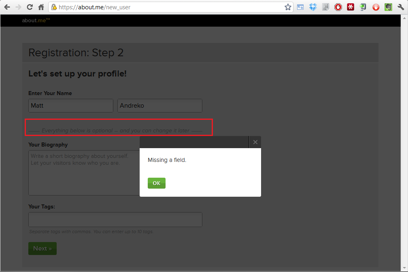Click the browser back arrow
Image resolution: width=408 pixels, height=272 pixels.
7,7
